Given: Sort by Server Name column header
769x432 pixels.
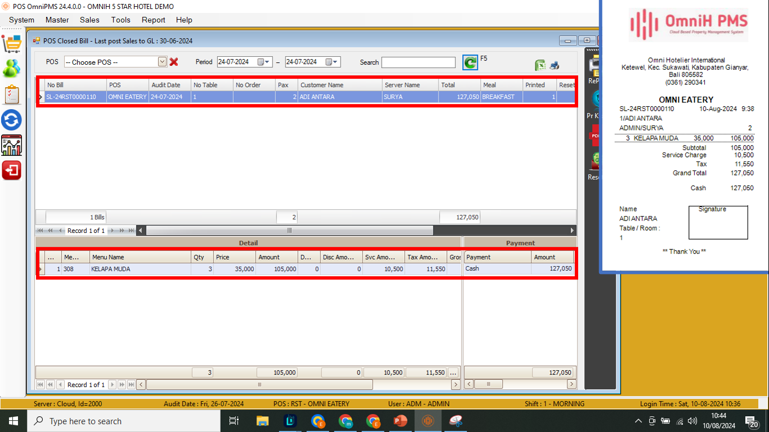Looking at the screenshot, I should click(x=410, y=85).
